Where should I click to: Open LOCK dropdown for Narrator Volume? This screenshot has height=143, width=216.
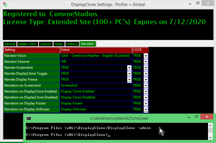tap(146, 62)
